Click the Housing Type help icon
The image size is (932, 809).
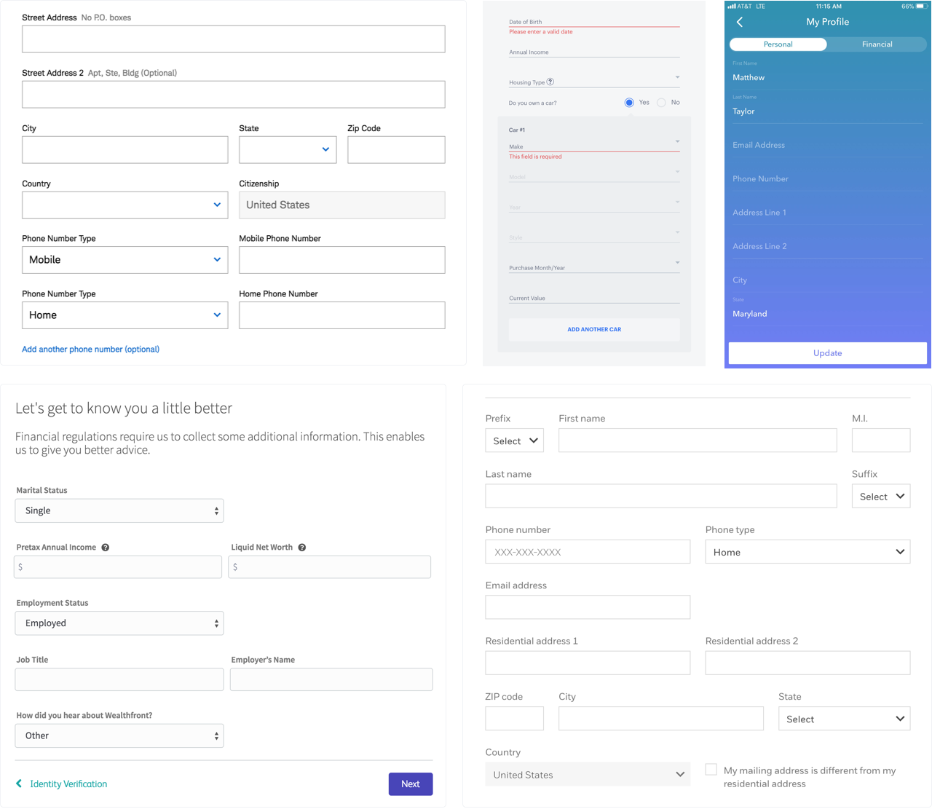(x=550, y=82)
